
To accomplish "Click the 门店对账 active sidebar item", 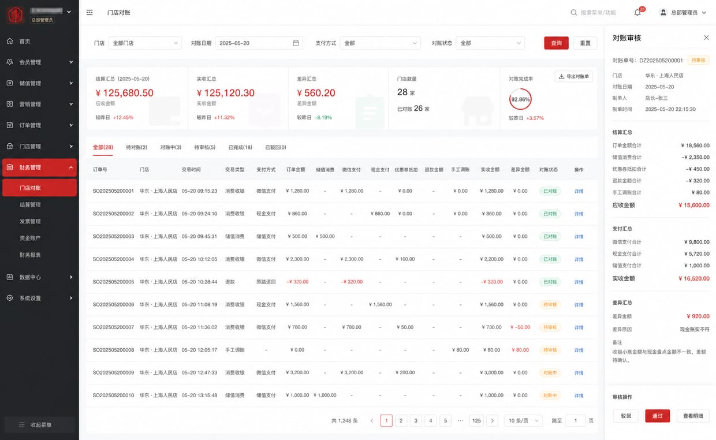I will pyautogui.click(x=39, y=188).
